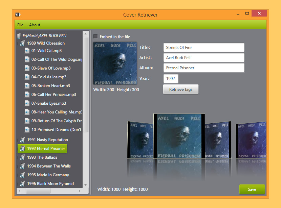Click the album icon next to 1992 Eternal Prisoner
The width and height of the screenshot is (281, 208).
click(22, 149)
